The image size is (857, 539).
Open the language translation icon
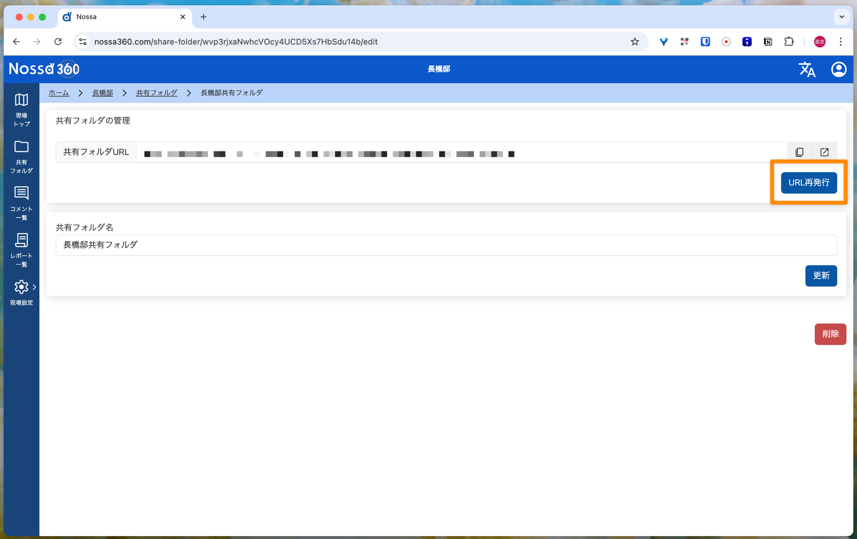(806, 69)
